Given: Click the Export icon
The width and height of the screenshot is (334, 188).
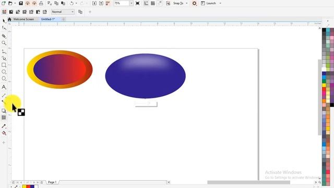Looking at the screenshot, I should click(x=101, y=3).
